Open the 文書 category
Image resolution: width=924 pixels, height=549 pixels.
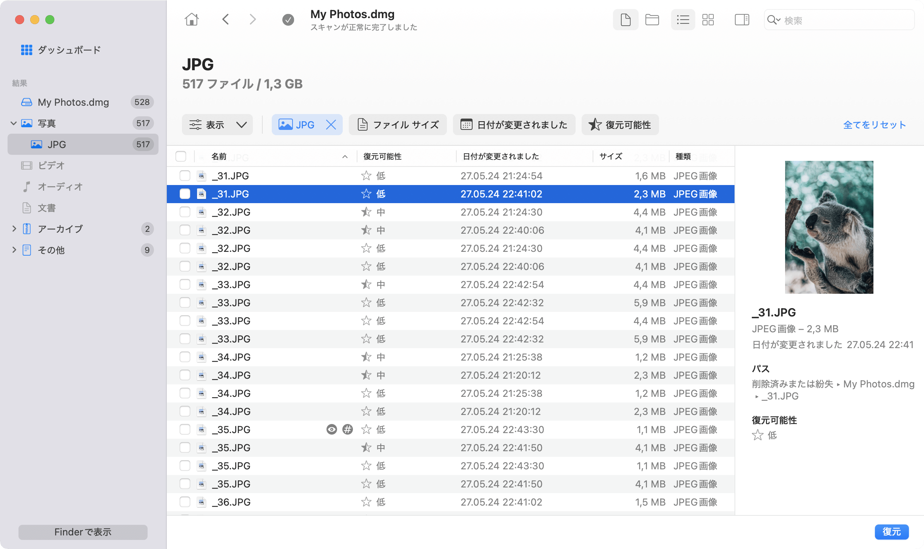click(83, 208)
